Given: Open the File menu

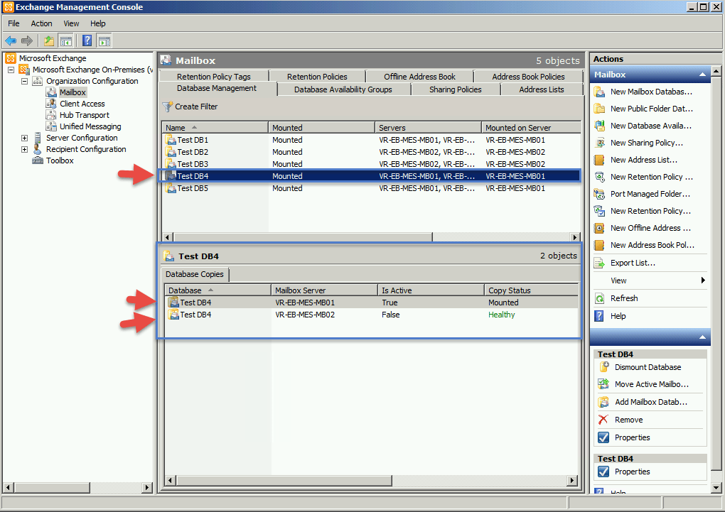Looking at the screenshot, I should click(14, 23).
